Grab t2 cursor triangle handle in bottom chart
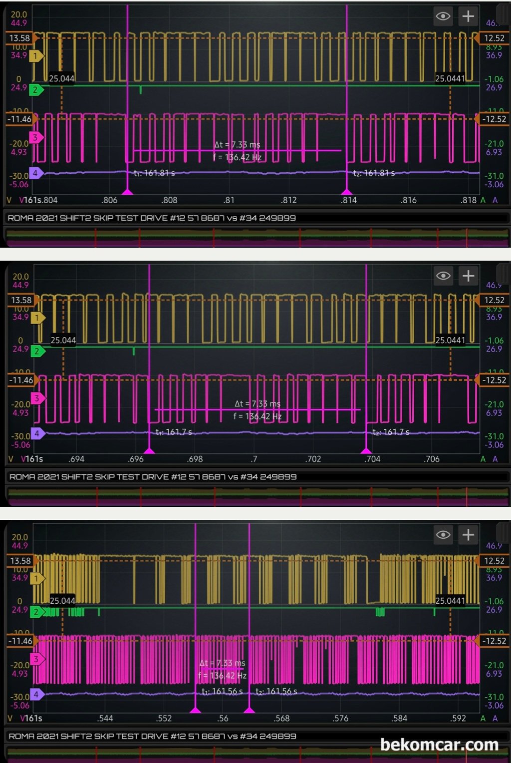 [x=249, y=710]
